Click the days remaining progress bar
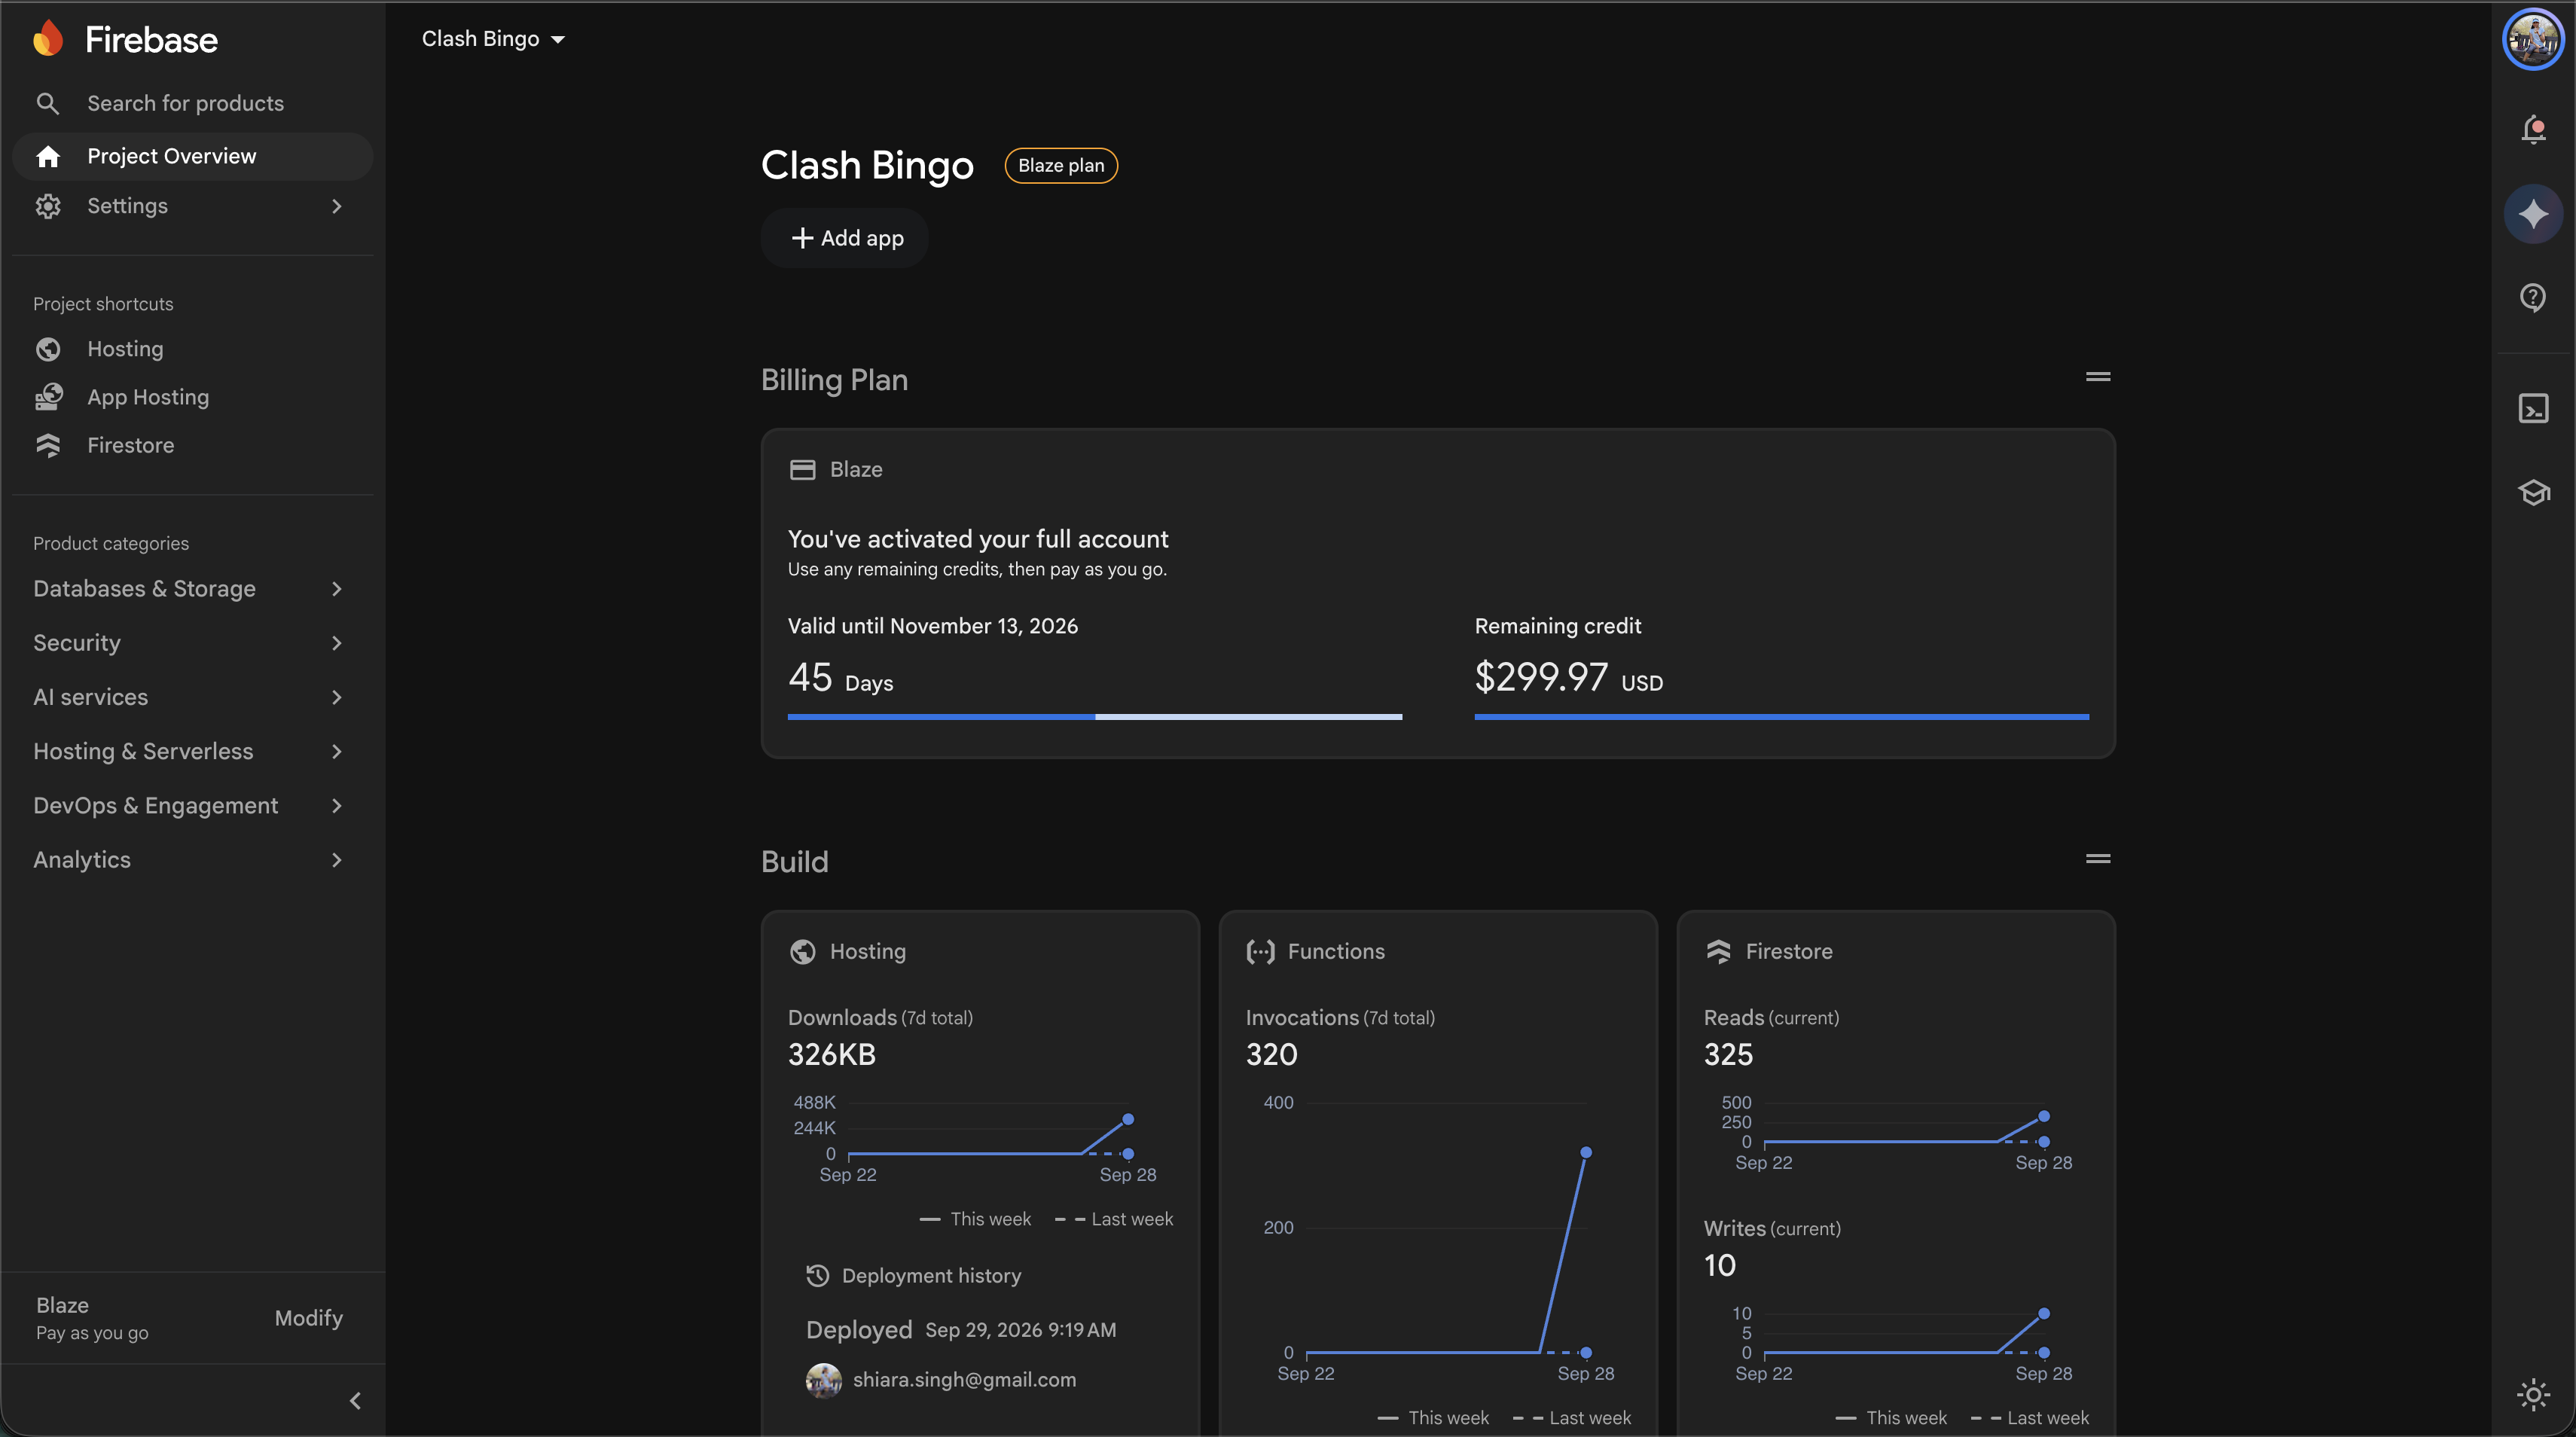This screenshot has height=1437, width=2576. 1095,717
